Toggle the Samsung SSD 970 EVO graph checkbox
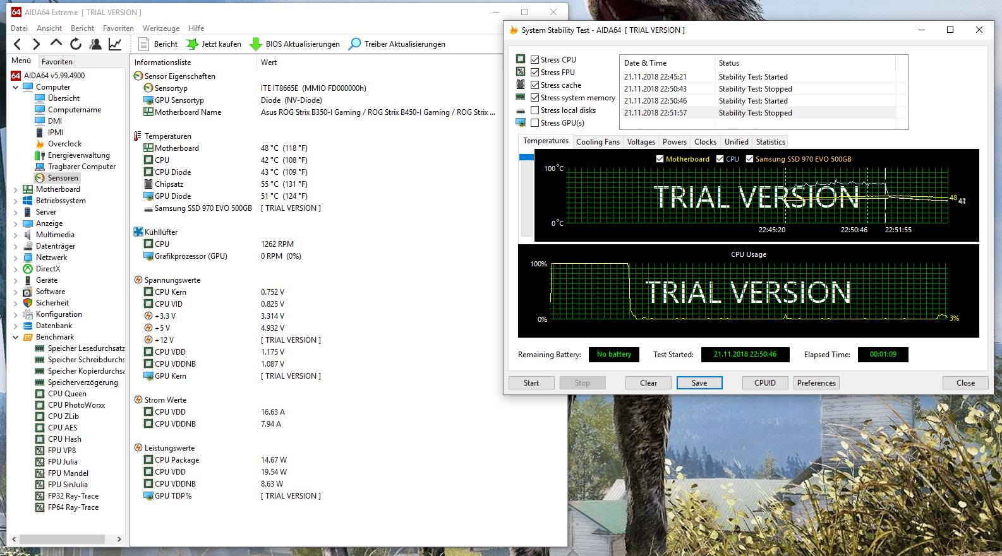This screenshot has width=1002, height=556. 750,159
